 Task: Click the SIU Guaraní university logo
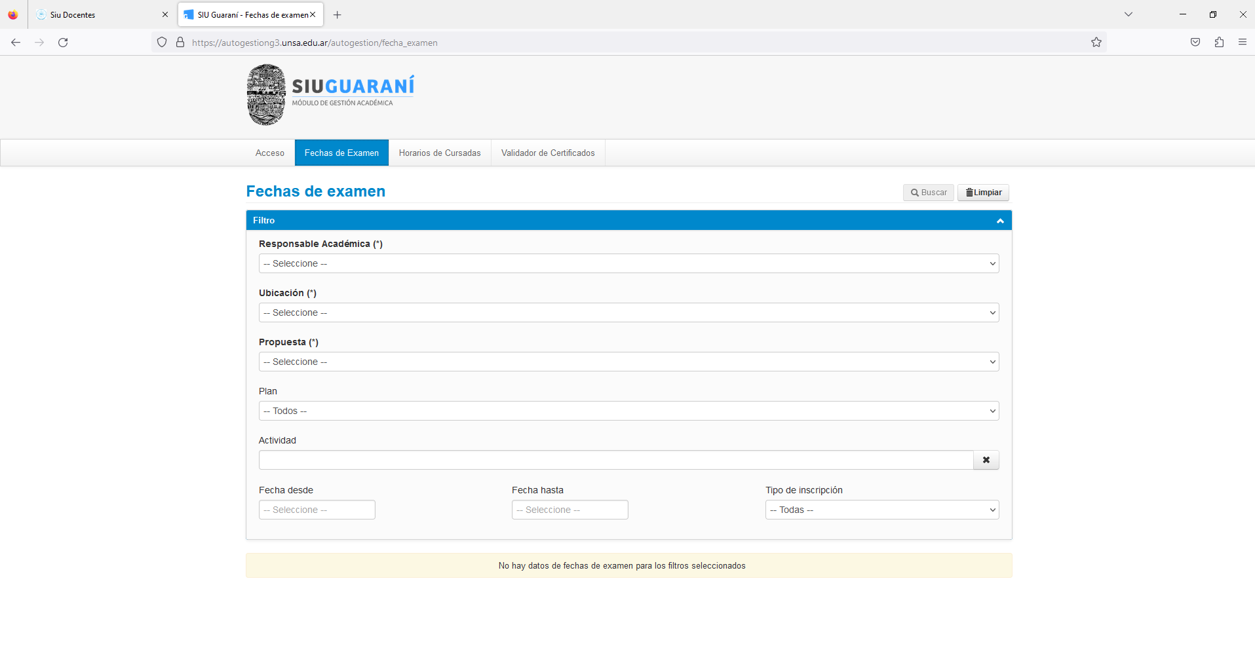[331, 94]
